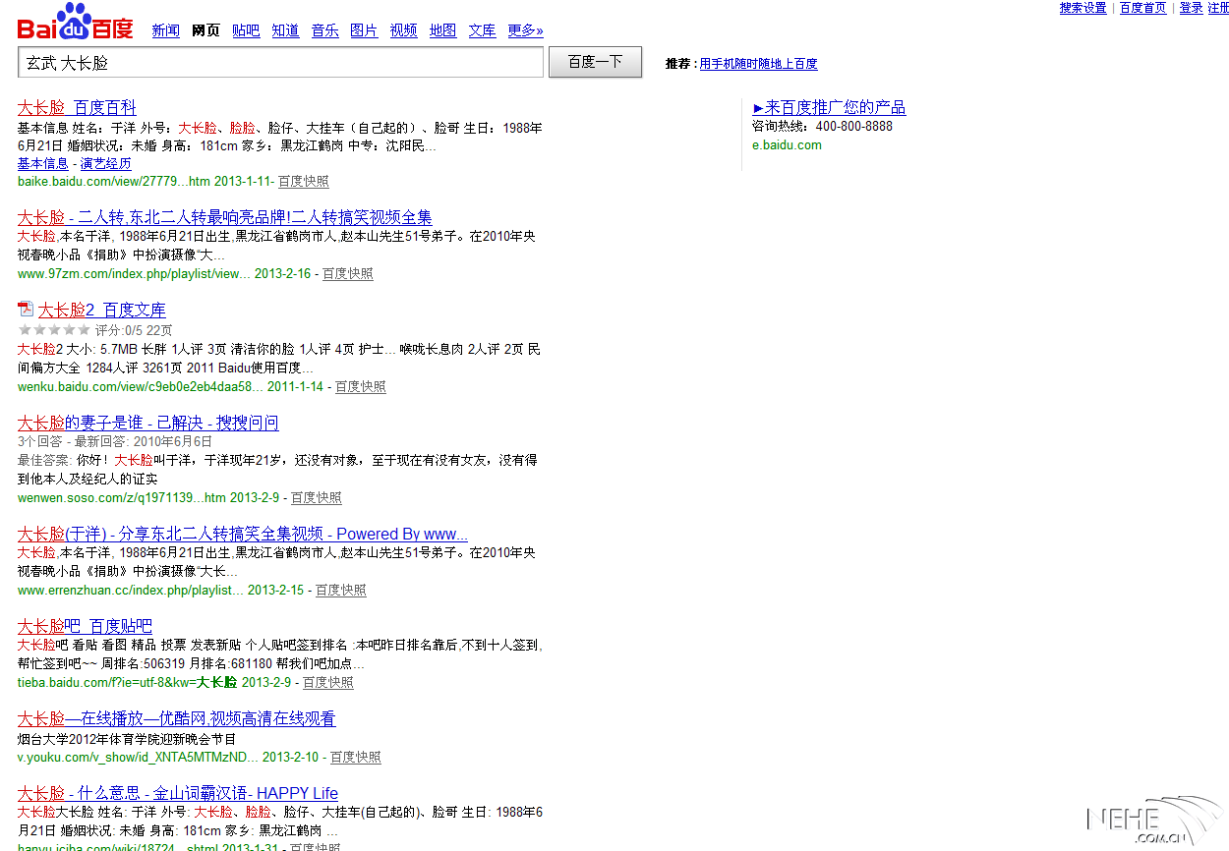The height and width of the screenshot is (851, 1229).
Task: Click the hotline number 400-800-8888
Action: pos(854,127)
